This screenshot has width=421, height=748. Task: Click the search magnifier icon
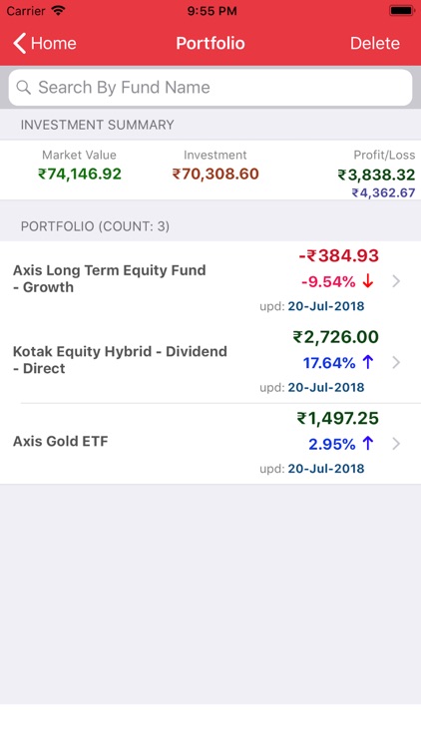(x=23, y=88)
